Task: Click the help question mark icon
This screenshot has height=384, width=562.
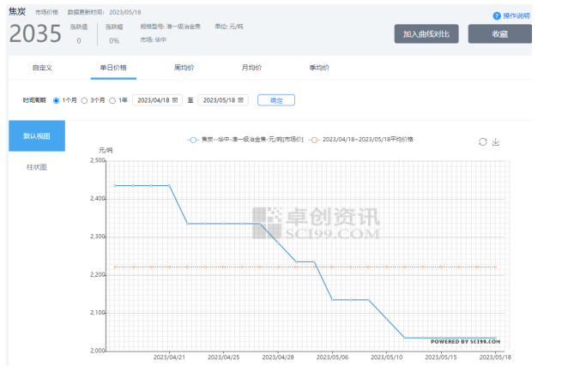Action: (x=496, y=16)
